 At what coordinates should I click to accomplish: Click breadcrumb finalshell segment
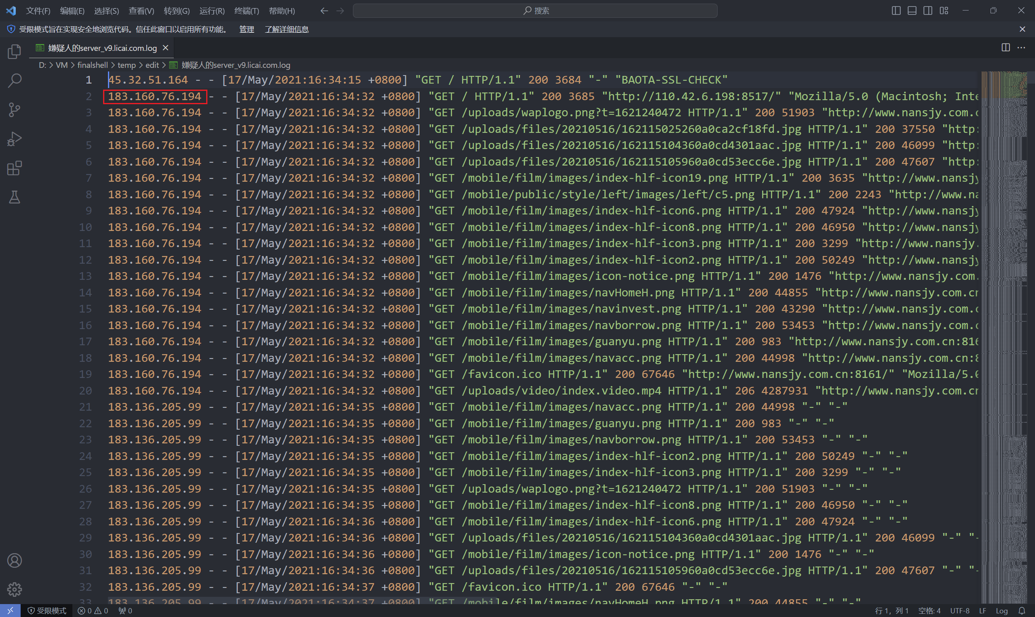[93, 65]
